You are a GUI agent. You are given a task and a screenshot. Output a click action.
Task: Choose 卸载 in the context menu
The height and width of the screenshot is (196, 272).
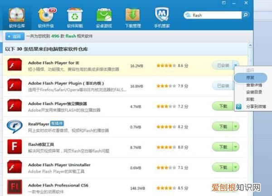click(x=250, y=99)
